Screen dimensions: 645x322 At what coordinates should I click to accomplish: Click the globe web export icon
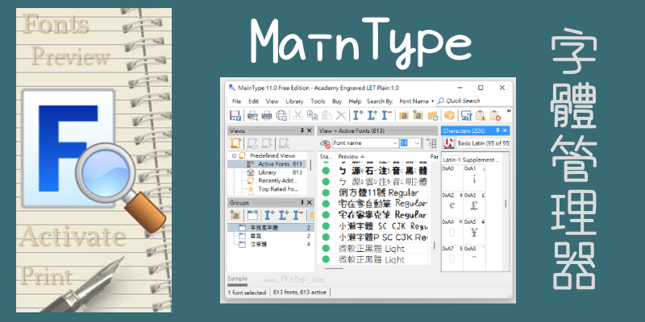pos(281,115)
